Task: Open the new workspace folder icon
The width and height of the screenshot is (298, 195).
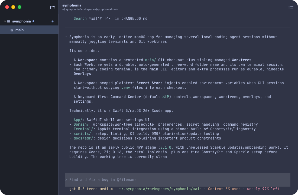Action: (x=53, y=7)
